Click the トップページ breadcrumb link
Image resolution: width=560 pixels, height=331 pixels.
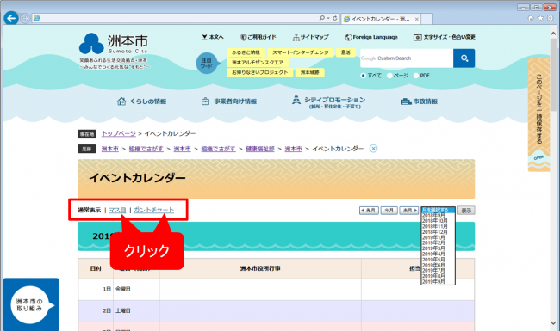[119, 133]
